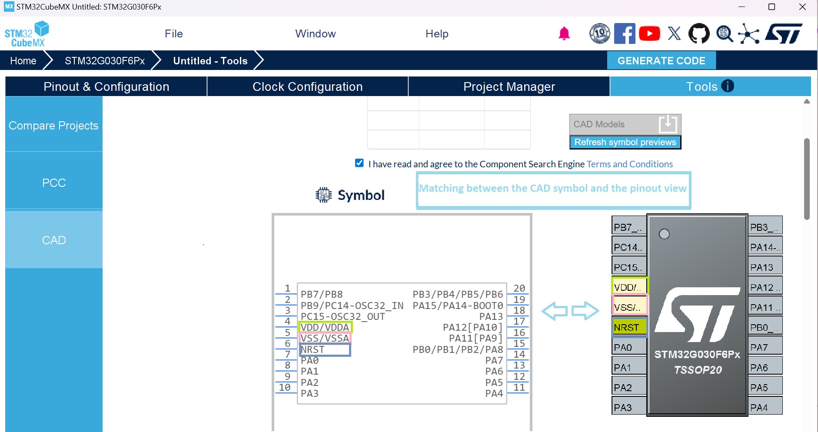
Task: Open the Window menu
Action: coord(316,34)
